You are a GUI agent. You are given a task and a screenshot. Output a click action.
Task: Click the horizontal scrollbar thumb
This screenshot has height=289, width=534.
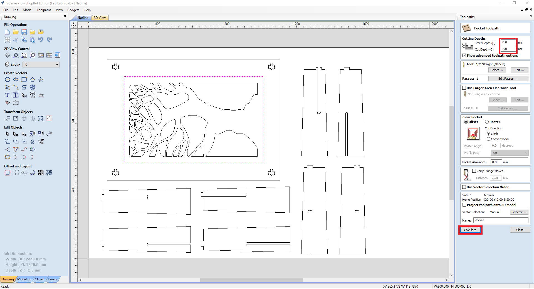pos(251,280)
